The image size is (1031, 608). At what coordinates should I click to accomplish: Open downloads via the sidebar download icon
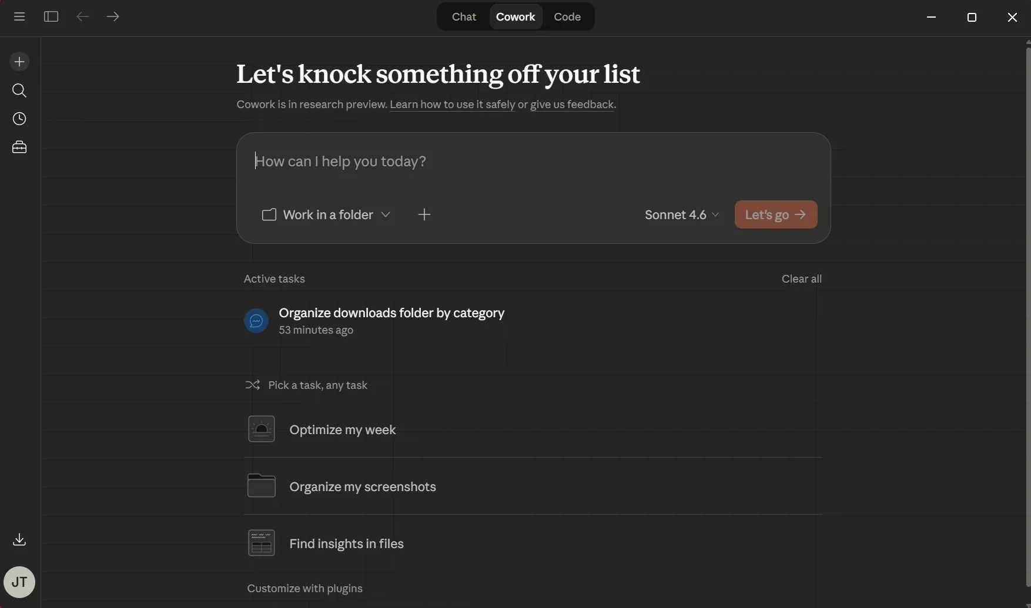pyautogui.click(x=19, y=540)
